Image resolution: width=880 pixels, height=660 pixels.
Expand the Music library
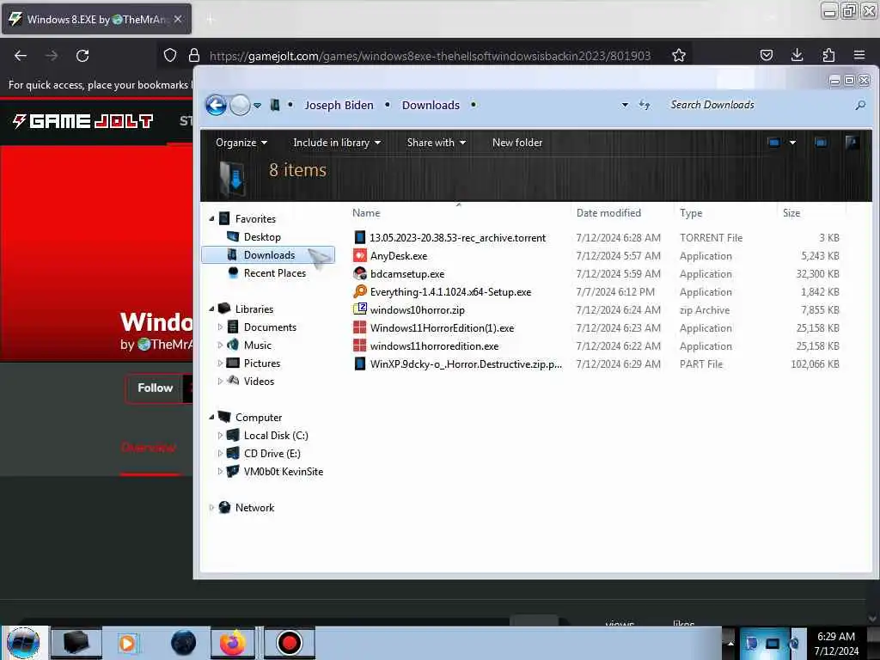click(220, 345)
